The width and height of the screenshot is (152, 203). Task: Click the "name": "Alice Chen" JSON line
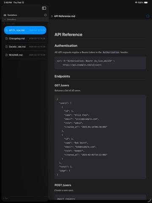pyautogui.click(x=76, y=115)
